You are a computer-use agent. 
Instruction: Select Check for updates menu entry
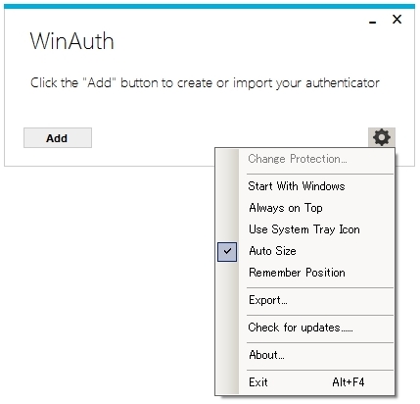(304, 328)
